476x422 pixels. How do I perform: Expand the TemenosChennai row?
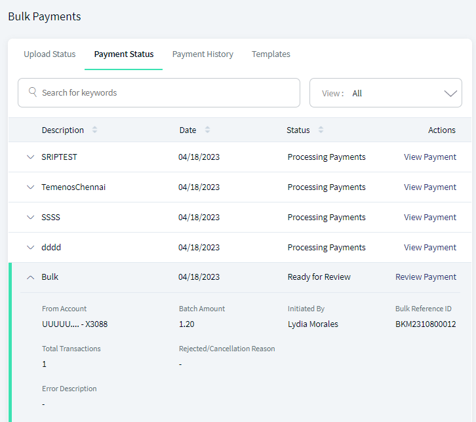tap(30, 187)
